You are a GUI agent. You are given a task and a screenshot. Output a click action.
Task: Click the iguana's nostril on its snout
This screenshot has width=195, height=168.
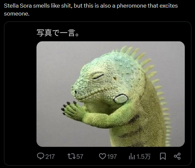(75, 92)
